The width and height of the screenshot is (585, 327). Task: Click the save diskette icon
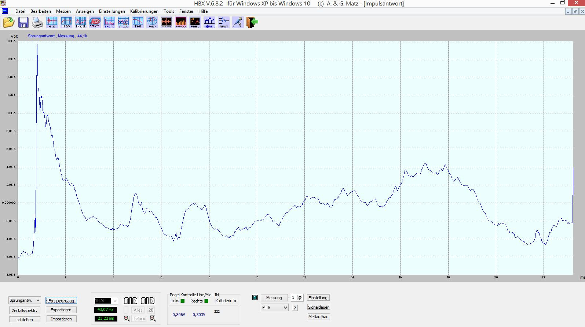pyautogui.click(x=23, y=22)
